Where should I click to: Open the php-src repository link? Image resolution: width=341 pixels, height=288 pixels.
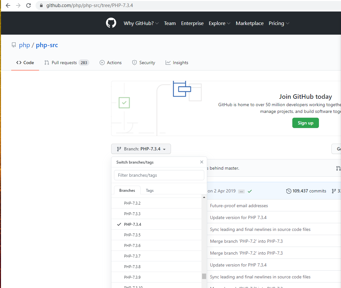coord(47,45)
